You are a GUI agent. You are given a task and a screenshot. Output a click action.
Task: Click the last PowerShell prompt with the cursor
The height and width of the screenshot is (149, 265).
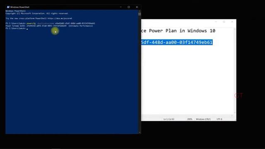click(17, 29)
